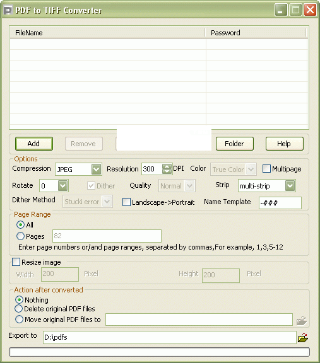
Task: Select the Nothing action radio
Action: (x=19, y=299)
